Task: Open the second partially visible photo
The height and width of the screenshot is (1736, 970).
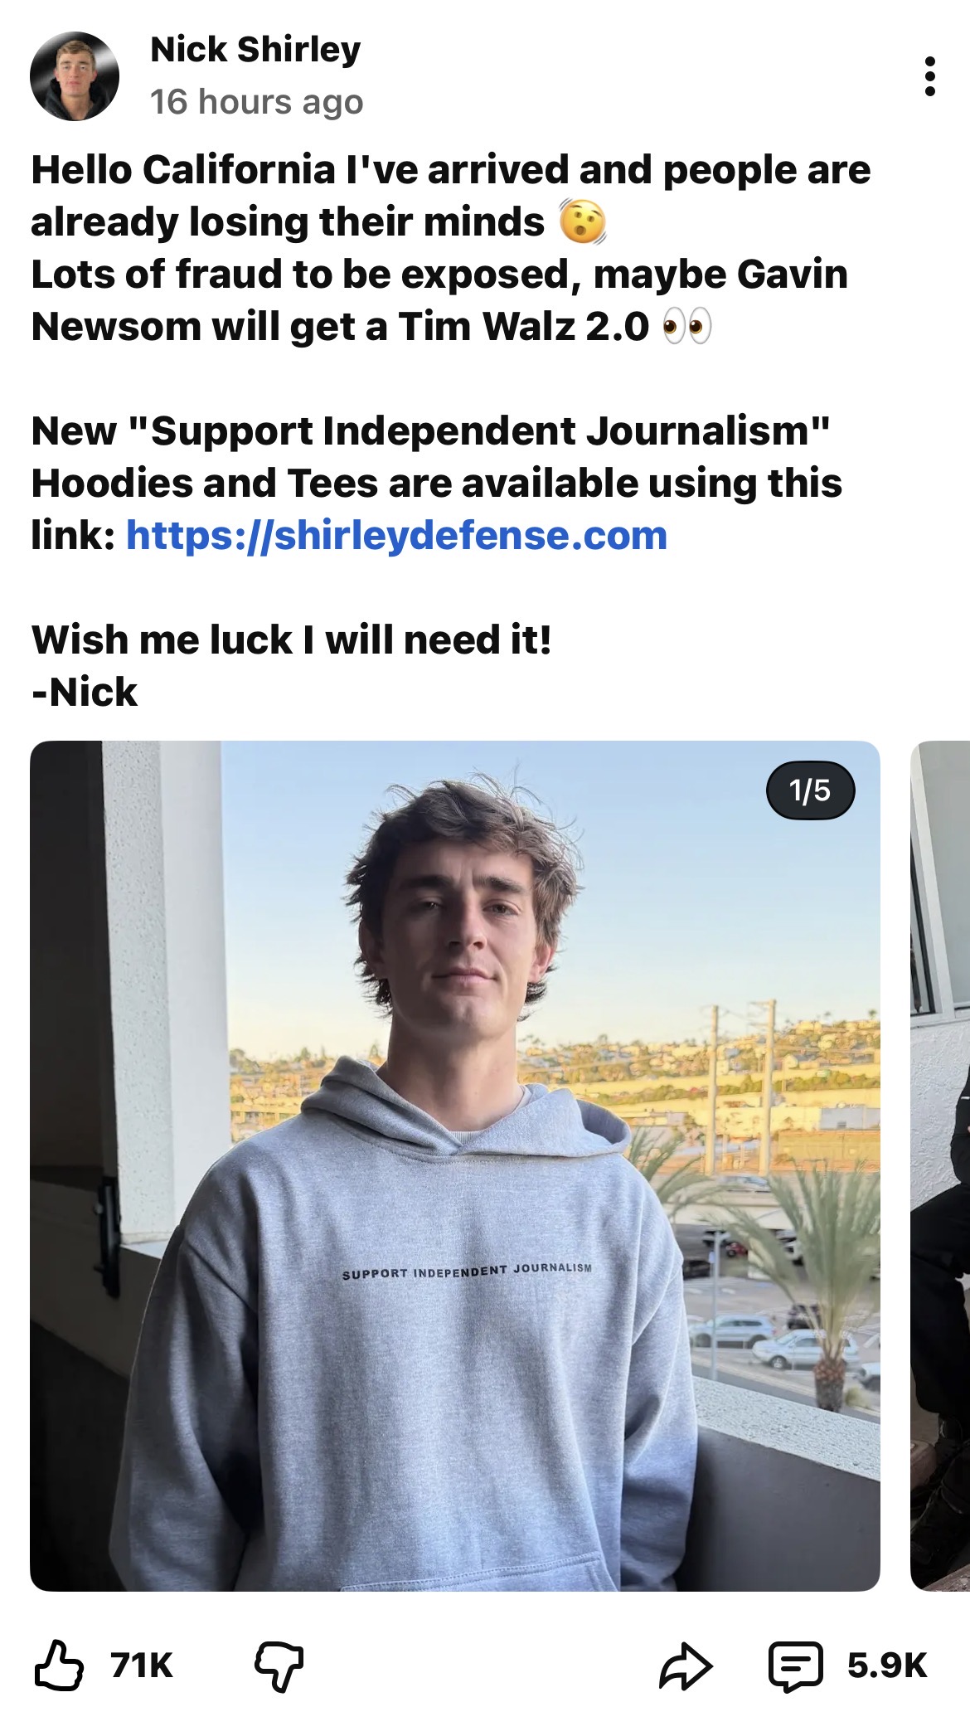Action: [940, 1165]
